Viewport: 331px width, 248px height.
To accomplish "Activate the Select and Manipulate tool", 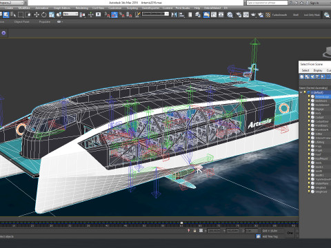I will 91,14.
